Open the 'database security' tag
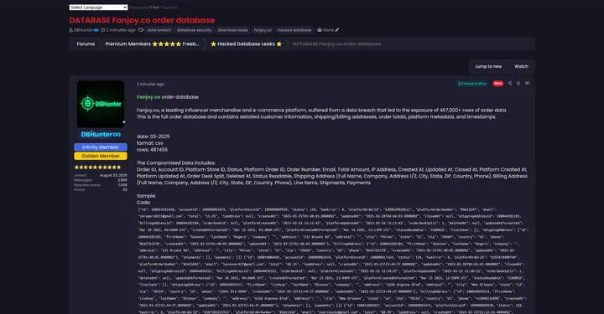 [x=194, y=30]
